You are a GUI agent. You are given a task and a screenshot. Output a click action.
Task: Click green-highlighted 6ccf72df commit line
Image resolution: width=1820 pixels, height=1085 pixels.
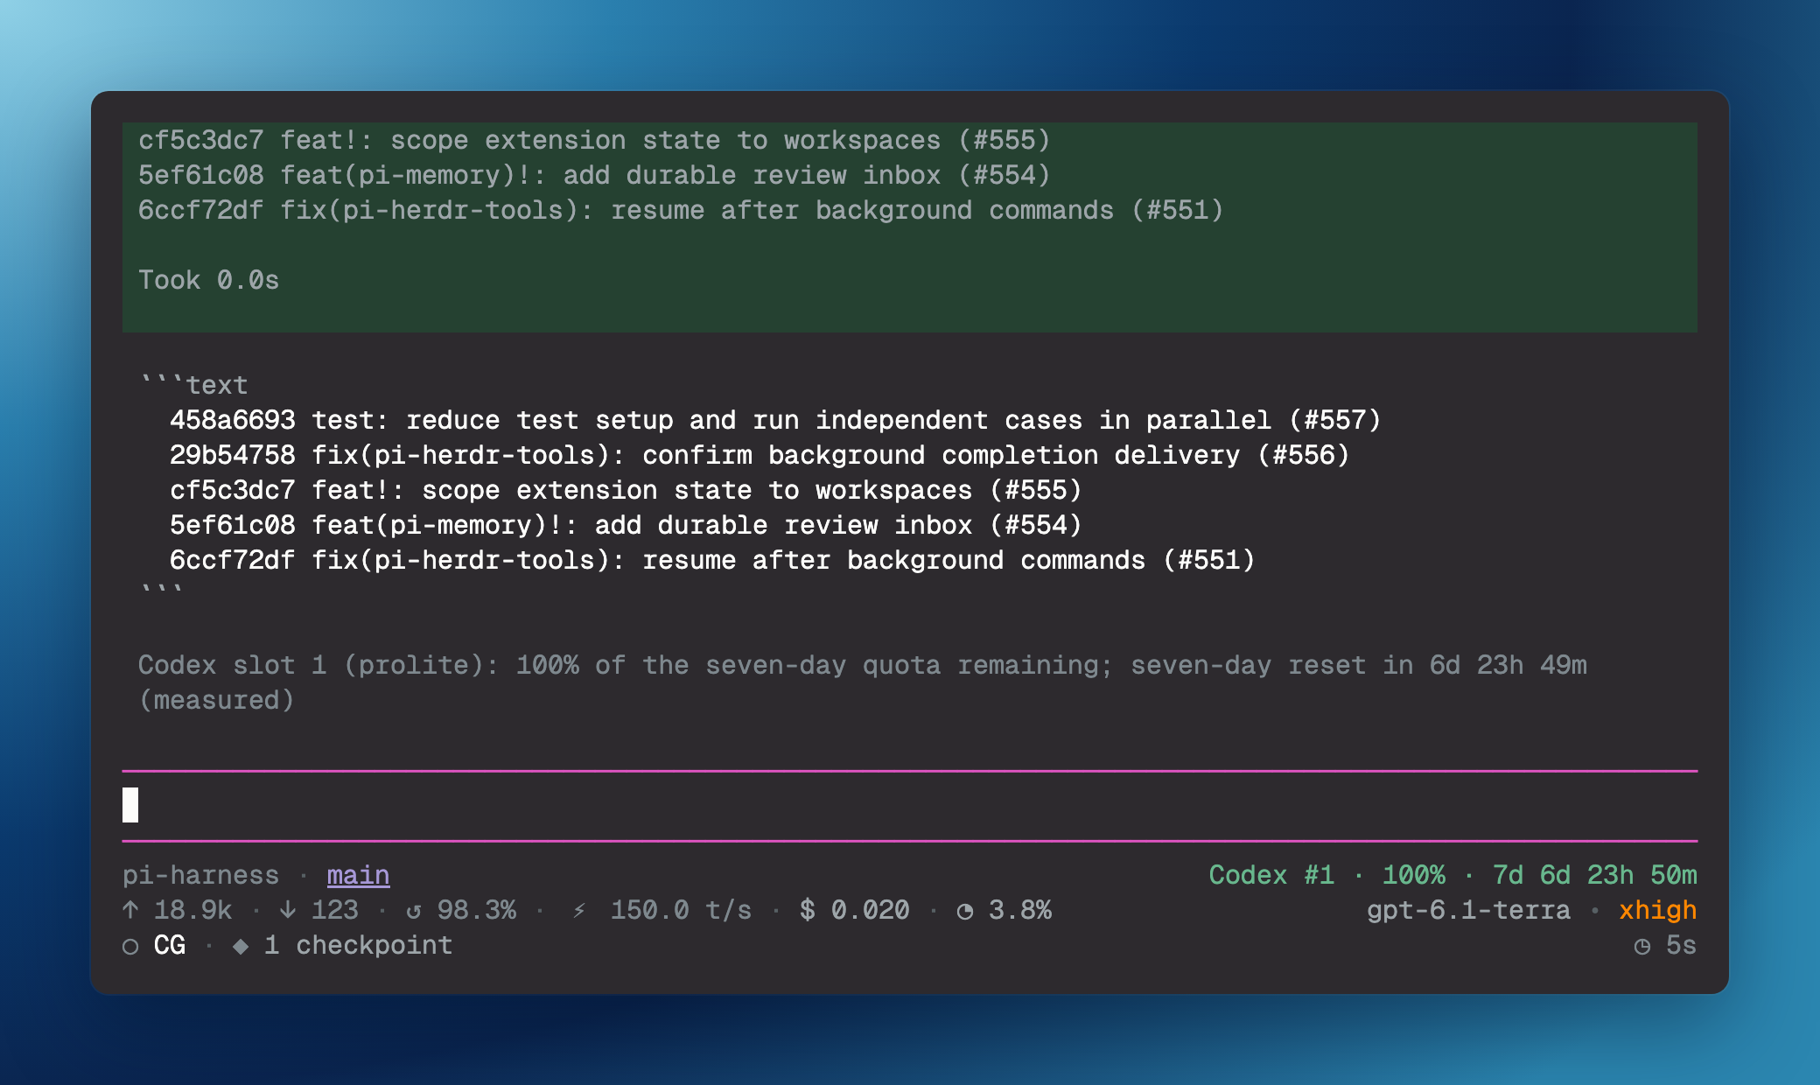[681, 210]
